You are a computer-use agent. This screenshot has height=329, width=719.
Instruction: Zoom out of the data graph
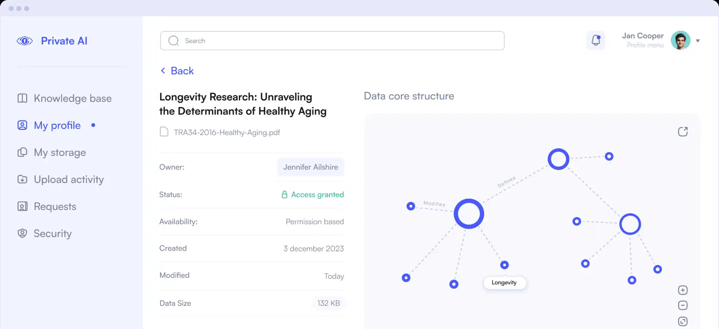tap(682, 305)
